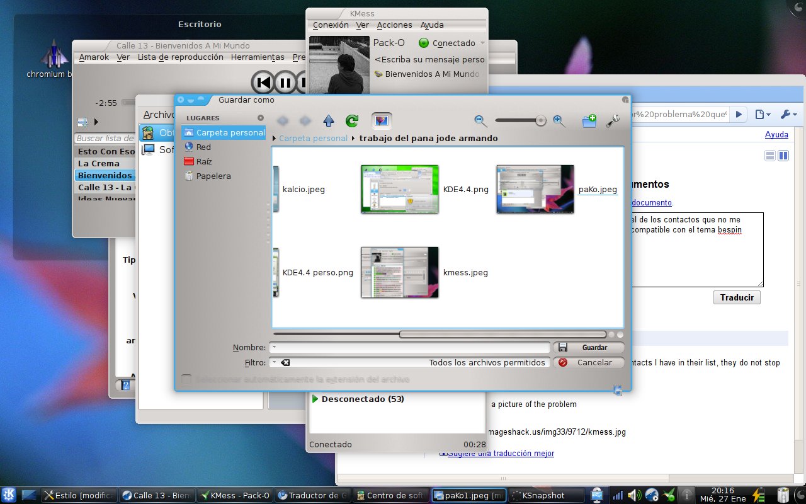Click the Guardar button
806x504 pixels.
pyautogui.click(x=589, y=347)
